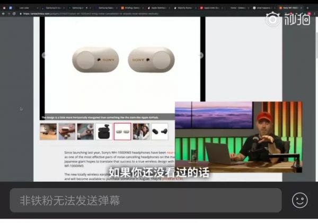Go back with the browser back arrow

(x=4, y=14)
